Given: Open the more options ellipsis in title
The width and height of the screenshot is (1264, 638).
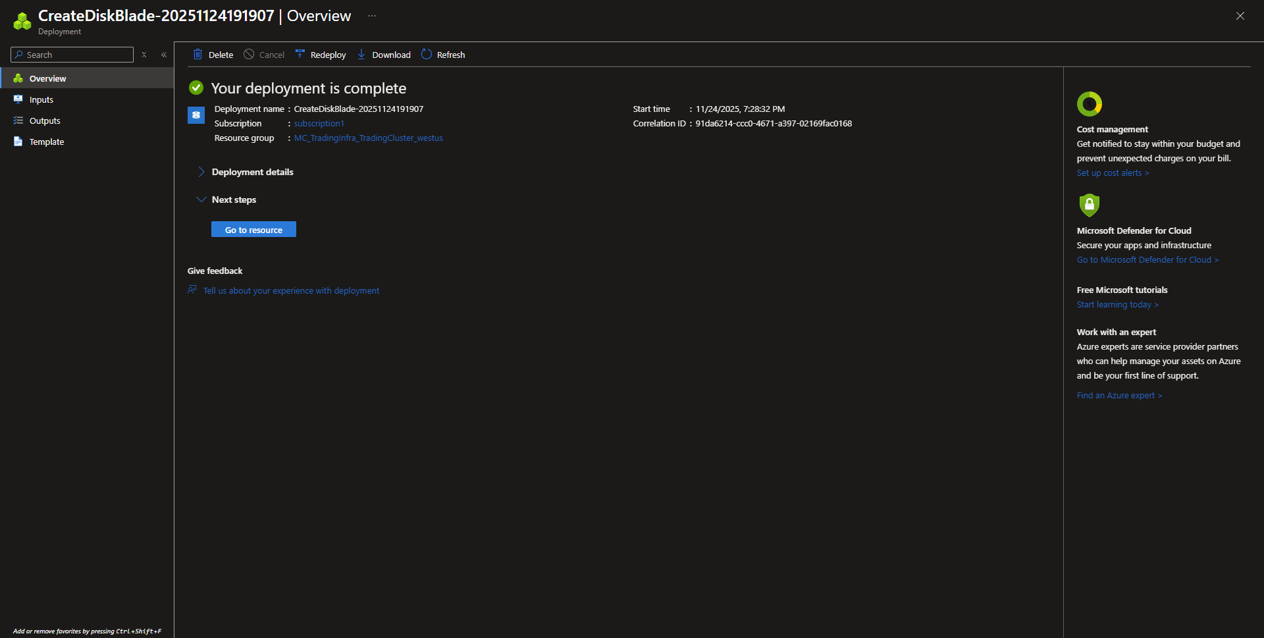Looking at the screenshot, I should [372, 16].
